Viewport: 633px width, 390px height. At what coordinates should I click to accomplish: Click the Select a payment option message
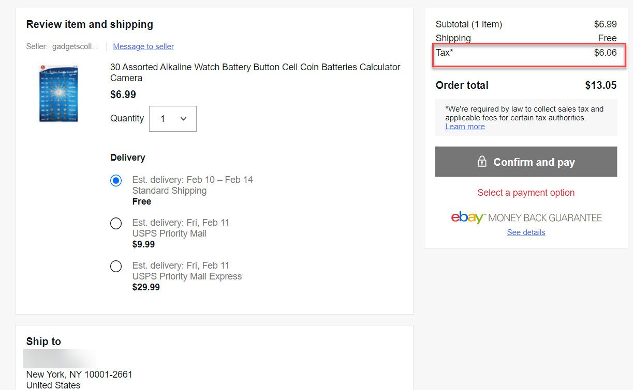click(526, 193)
